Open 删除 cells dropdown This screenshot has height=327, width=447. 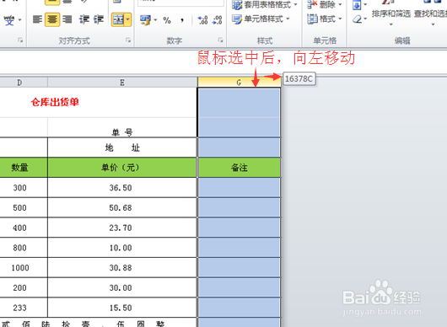[325, 4]
